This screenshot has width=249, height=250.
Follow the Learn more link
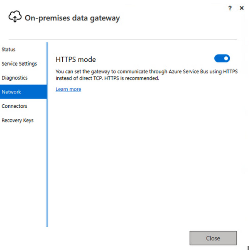tap(68, 89)
